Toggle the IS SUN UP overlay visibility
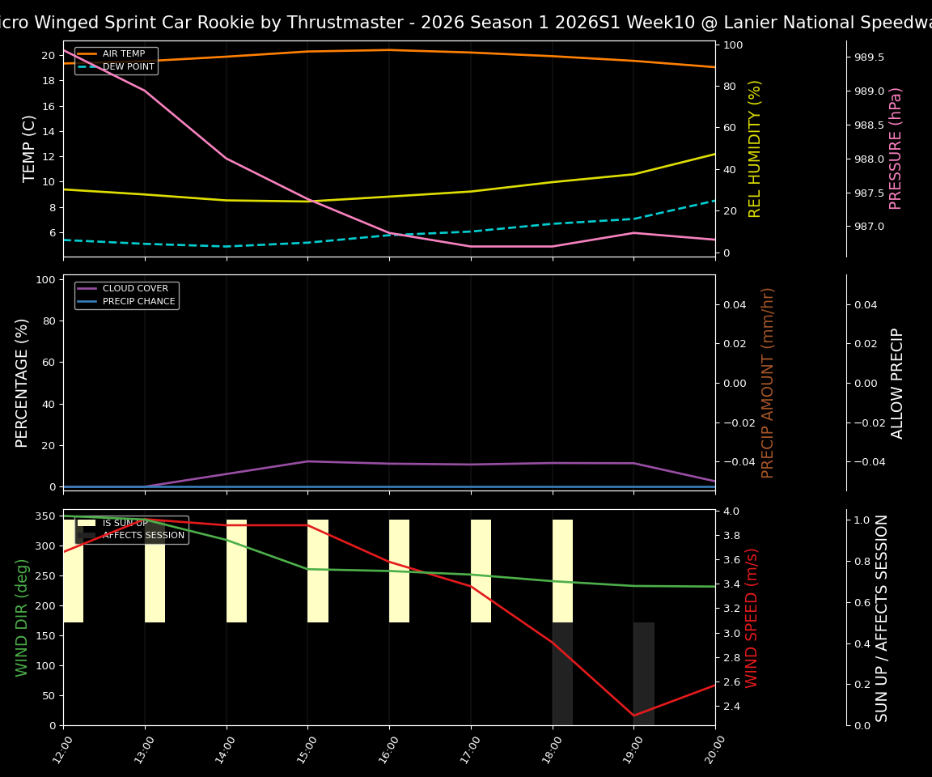This screenshot has width=932, height=777. (125, 523)
